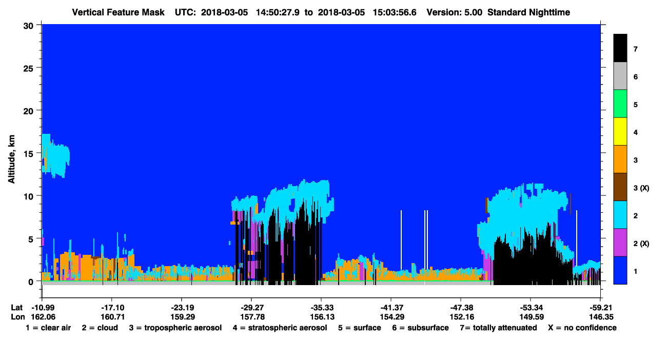Click the latitude value -17.10
This screenshot has width=667, height=342.
(111, 308)
